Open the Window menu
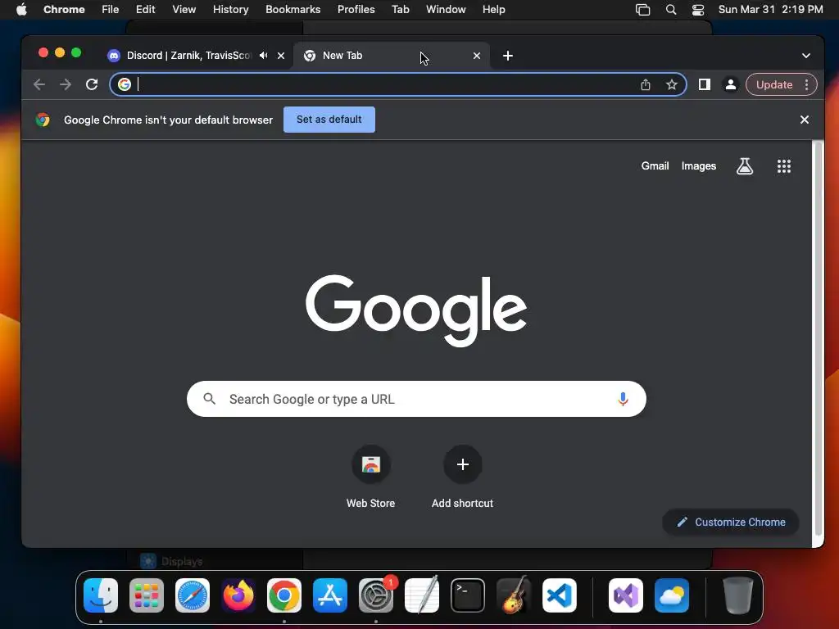839x629 pixels. coord(446,10)
